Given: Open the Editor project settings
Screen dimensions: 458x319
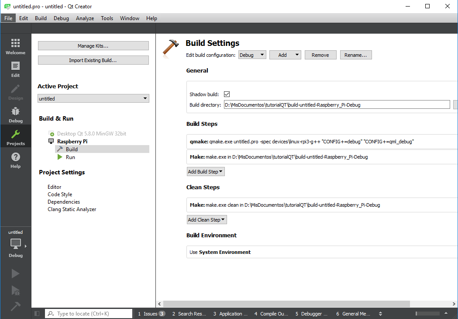Looking at the screenshot, I should pos(54,187).
